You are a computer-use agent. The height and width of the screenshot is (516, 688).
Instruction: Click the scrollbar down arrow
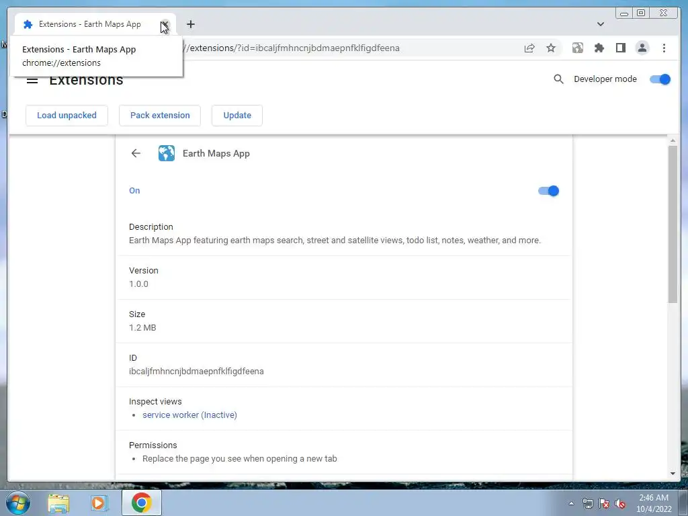(673, 474)
